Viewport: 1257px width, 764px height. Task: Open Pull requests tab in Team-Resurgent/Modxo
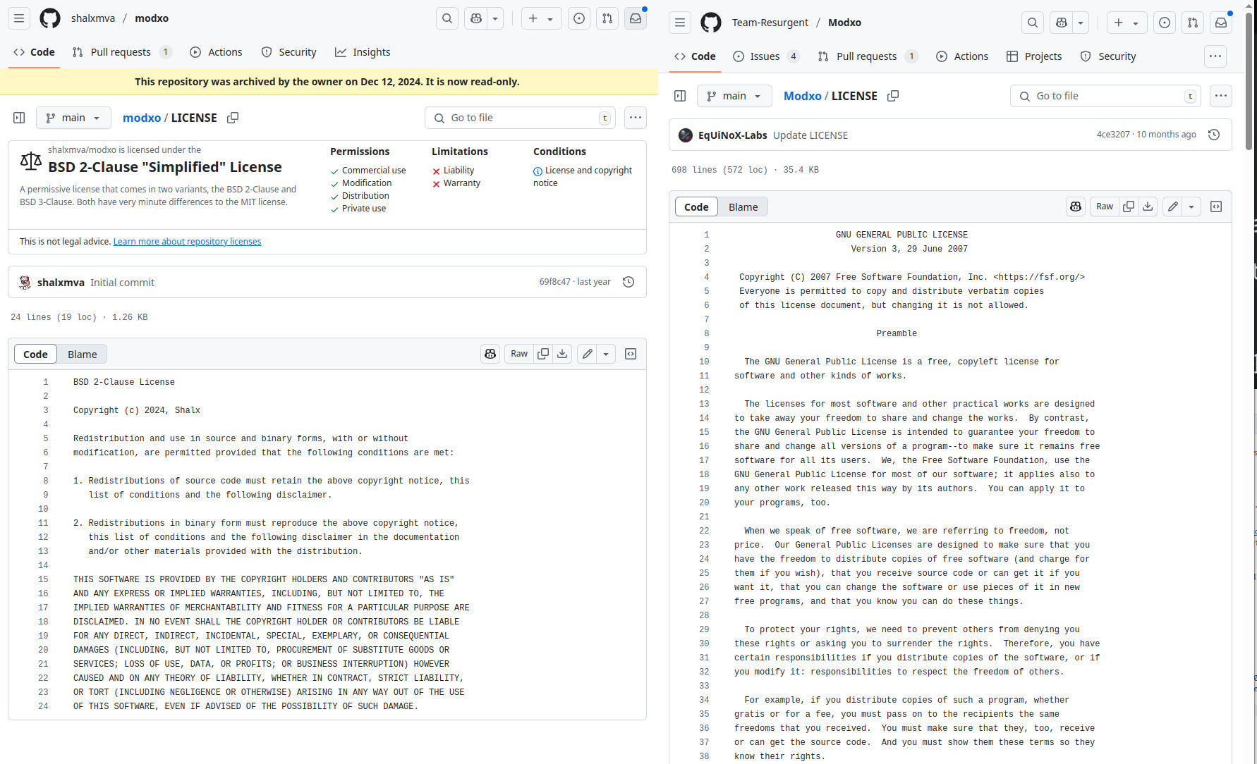point(868,56)
